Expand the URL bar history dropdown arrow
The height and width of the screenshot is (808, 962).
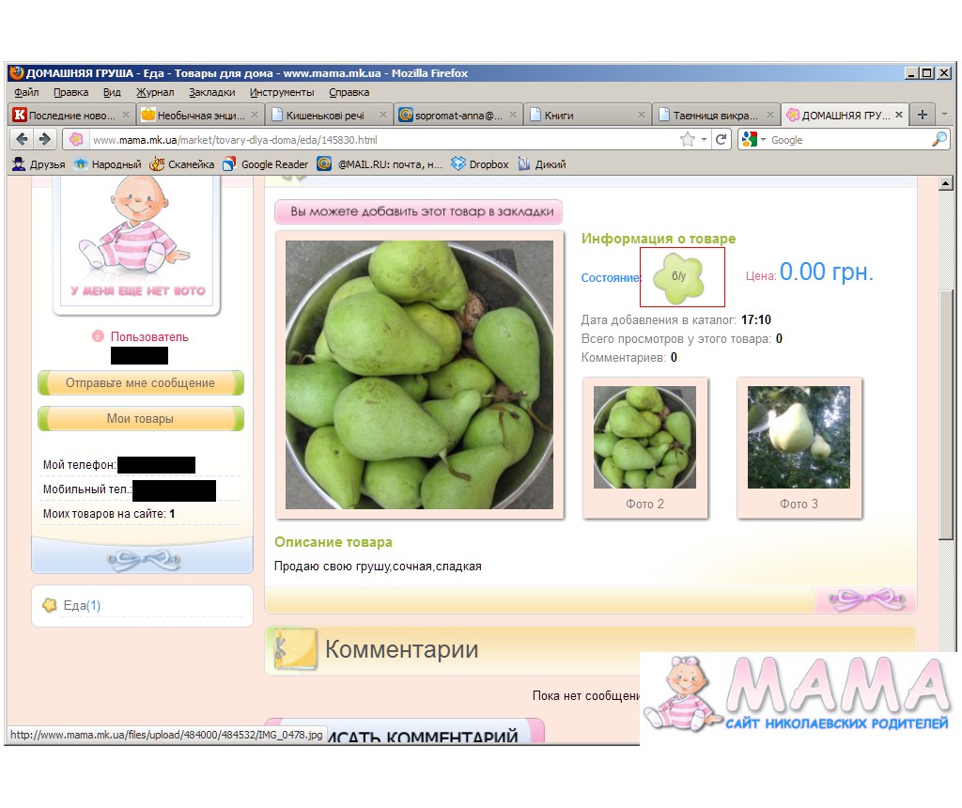point(705,140)
